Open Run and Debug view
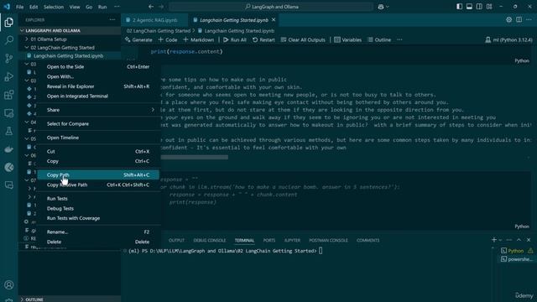This screenshot has width=537, height=302. [x=9, y=76]
